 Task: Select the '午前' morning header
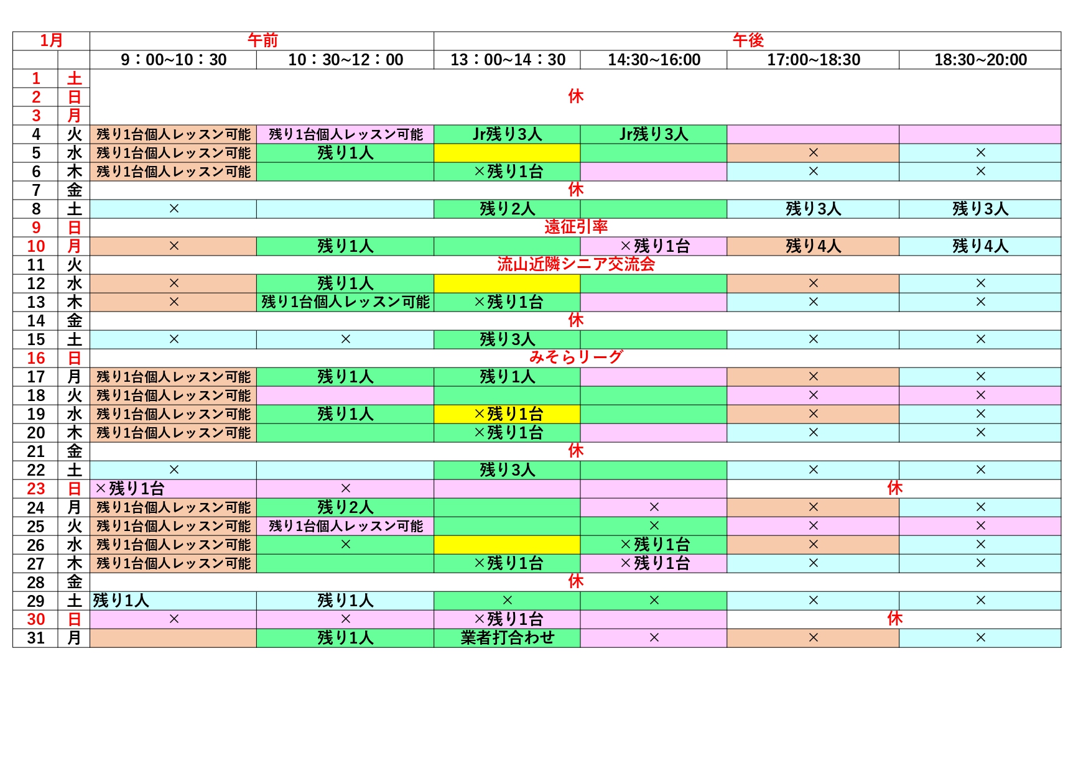[262, 41]
